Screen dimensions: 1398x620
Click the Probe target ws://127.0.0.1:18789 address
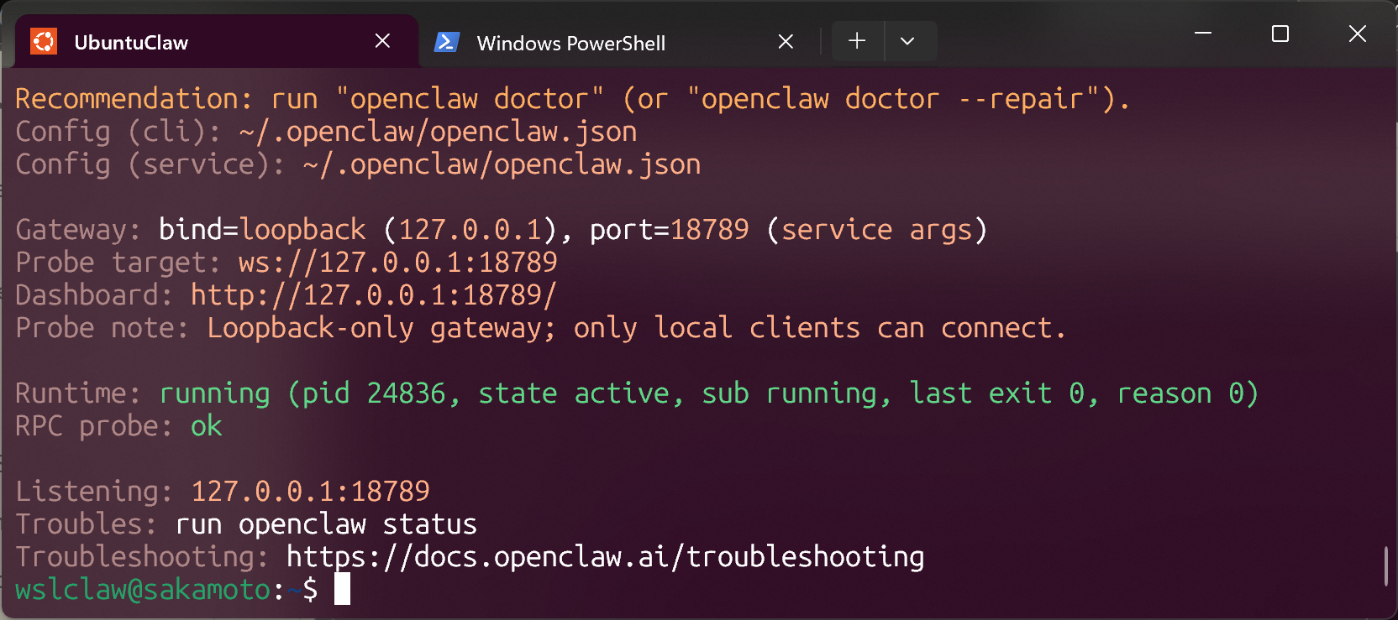point(397,263)
